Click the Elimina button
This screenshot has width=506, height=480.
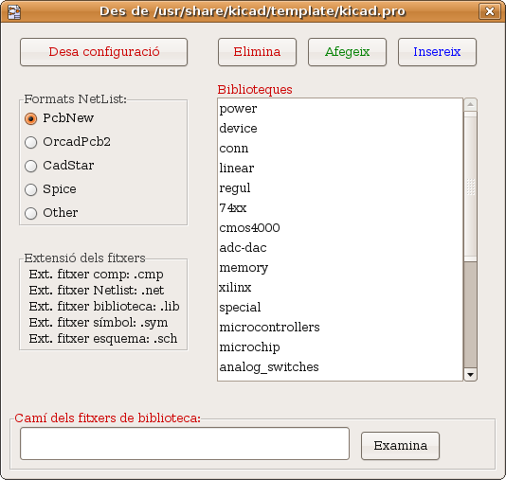click(x=257, y=52)
